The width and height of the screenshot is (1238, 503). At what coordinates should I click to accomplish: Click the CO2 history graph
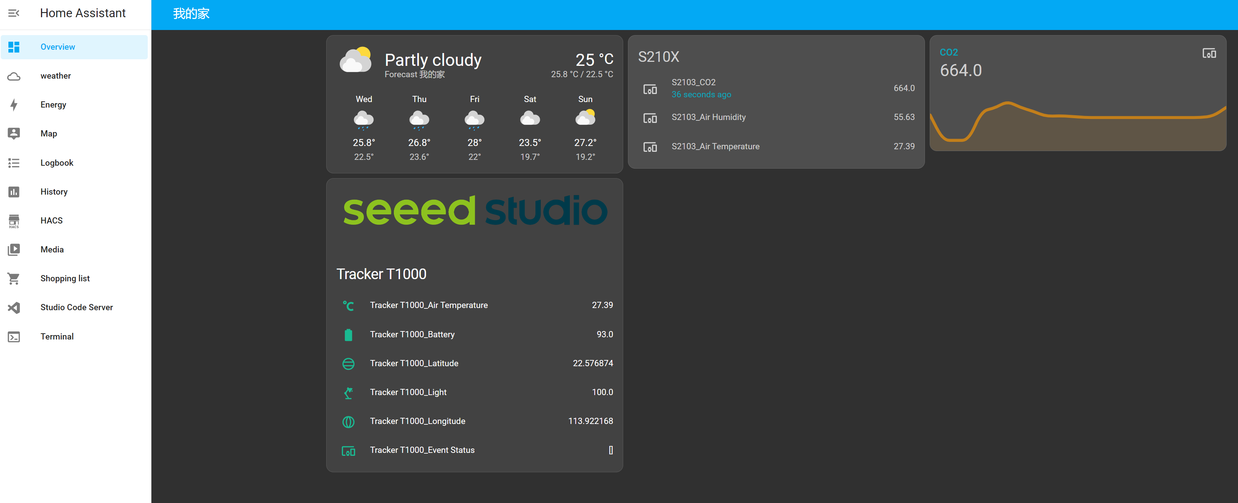pyautogui.click(x=1078, y=125)
